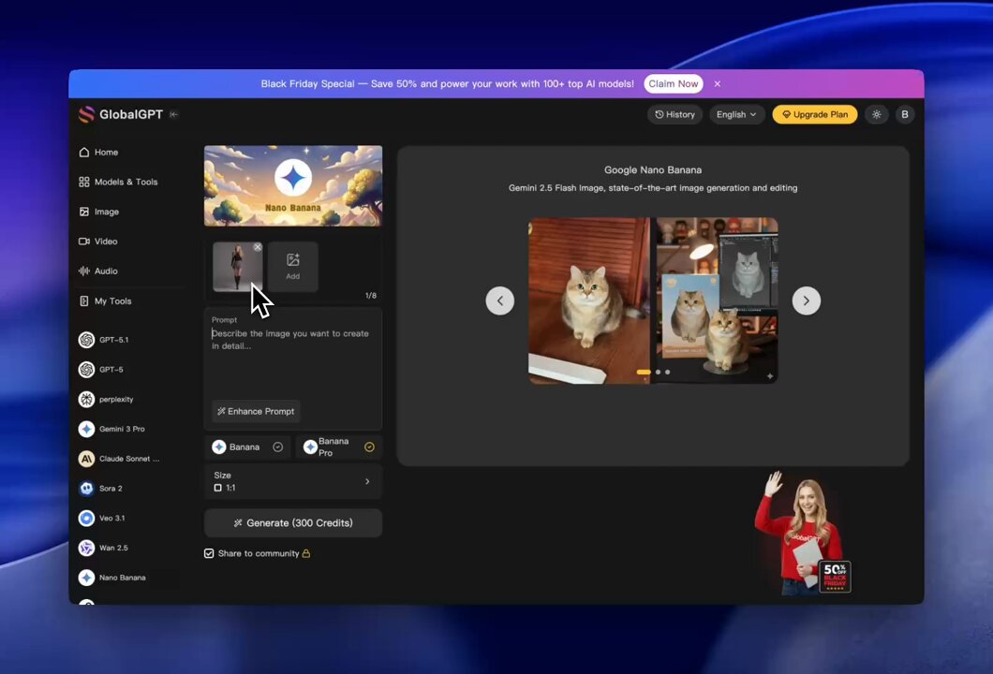Viewport: 993px width, 674px height.
Task: Focus the Prompt text area
Action: [x=293, y=360]
